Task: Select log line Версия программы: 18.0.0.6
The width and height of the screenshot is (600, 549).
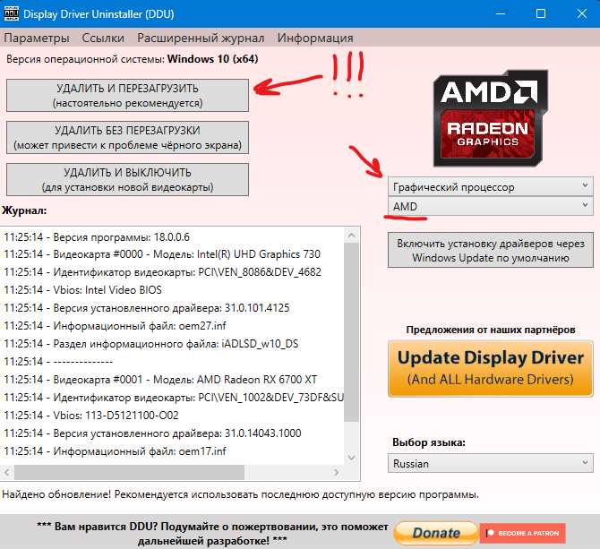Action: [97, 236]
